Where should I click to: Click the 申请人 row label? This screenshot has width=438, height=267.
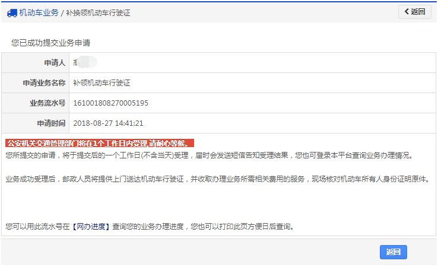click(x=55, y=62)
